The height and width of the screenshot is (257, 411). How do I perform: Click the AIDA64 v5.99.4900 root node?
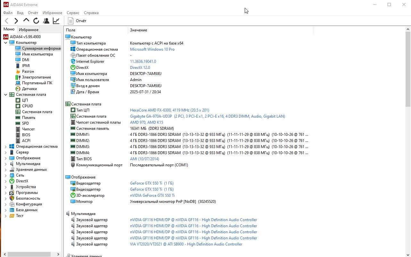[x=25, y=37]
